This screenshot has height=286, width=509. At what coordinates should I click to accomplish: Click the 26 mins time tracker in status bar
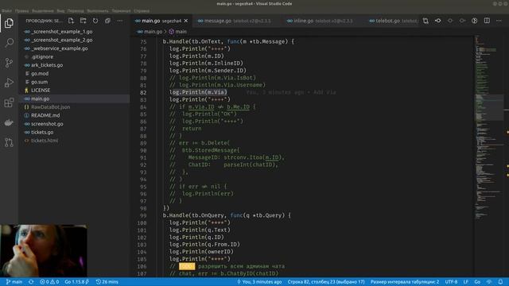pyautogui.click(x=107, y=282)
